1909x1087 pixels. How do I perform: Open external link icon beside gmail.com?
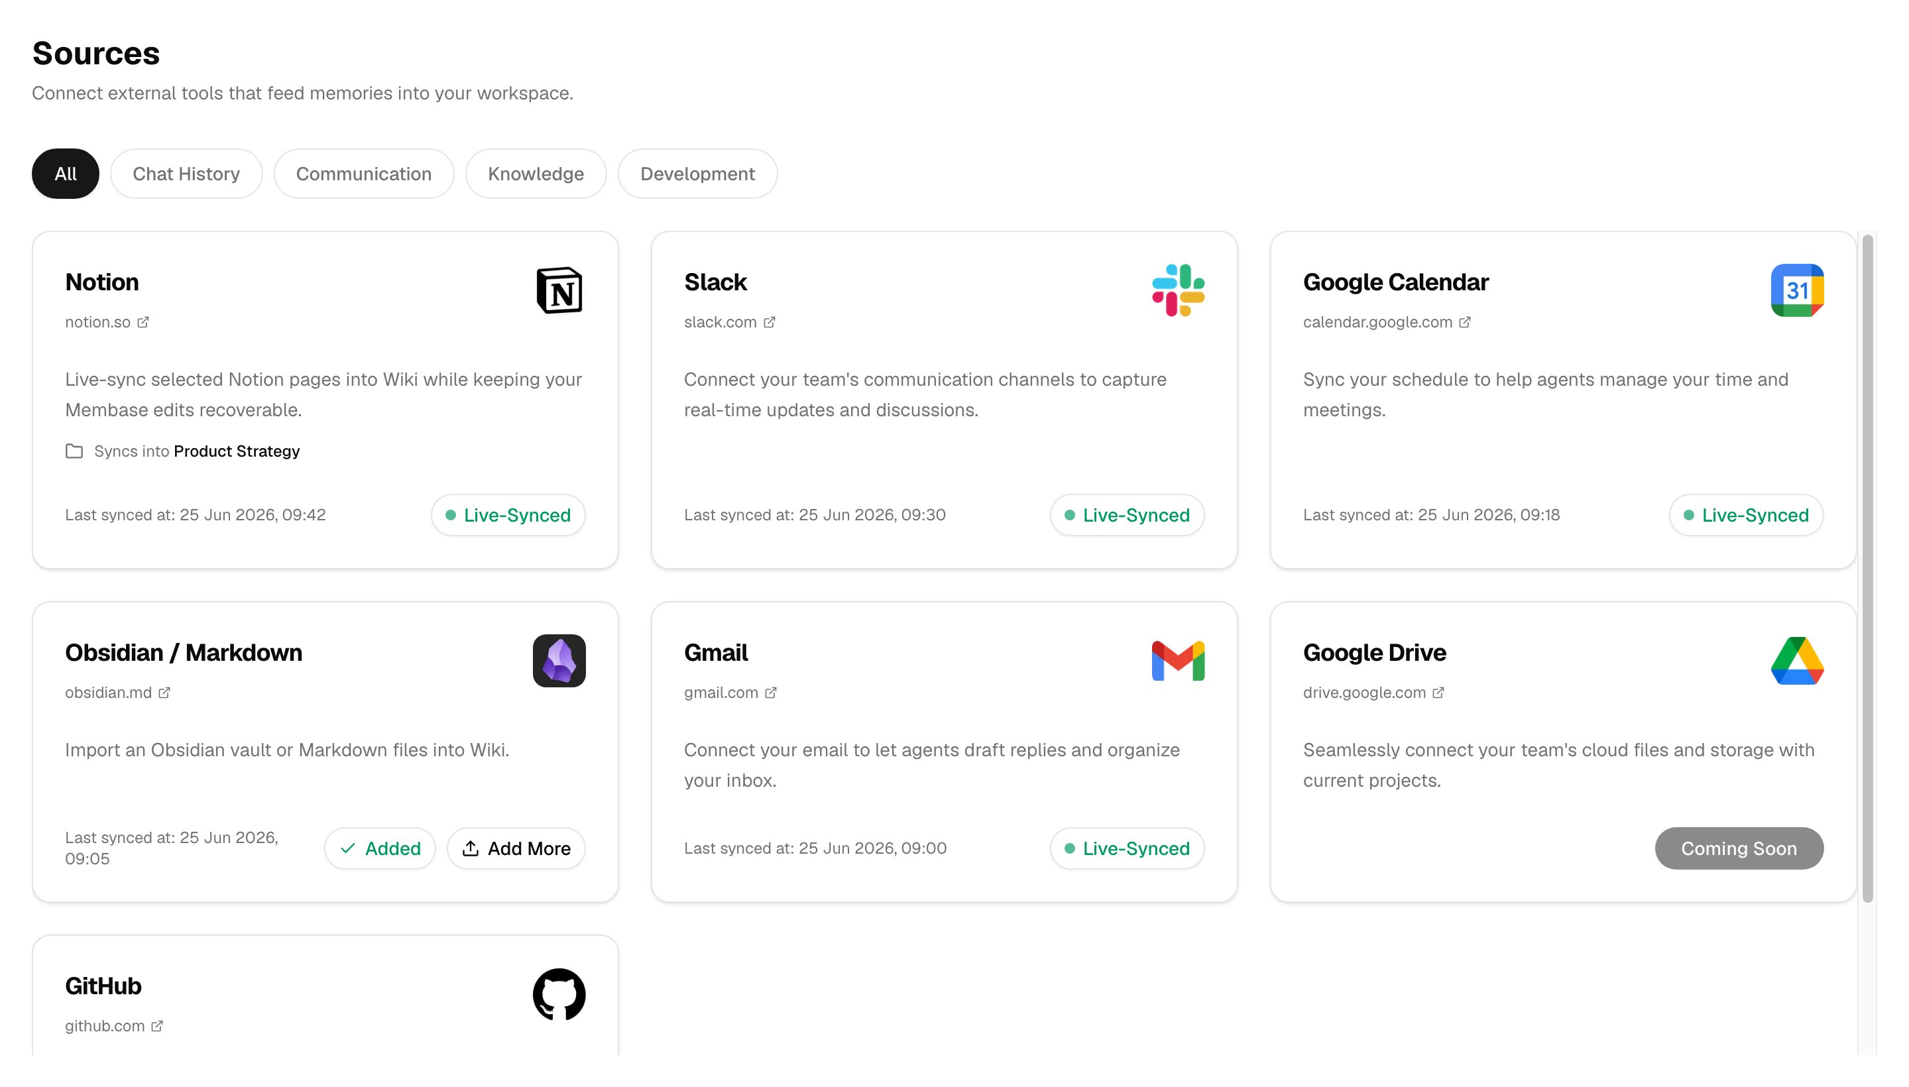point(770,692)
